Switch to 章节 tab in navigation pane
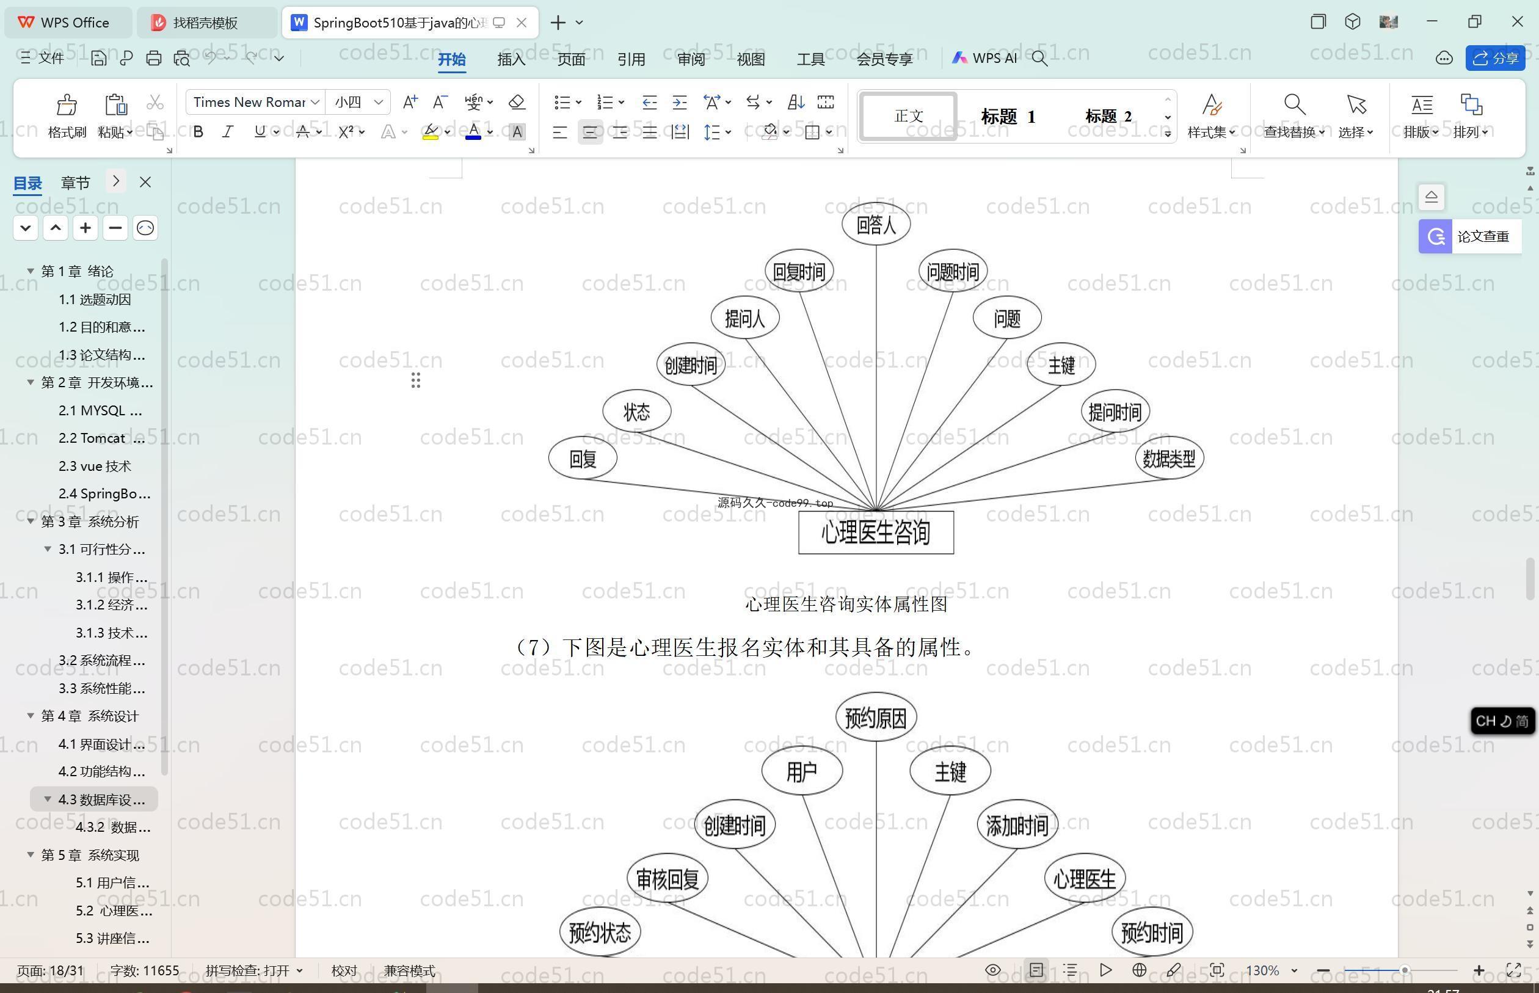Image resolution: width=1539 pixels, height=993 pixels. point(76,183)
